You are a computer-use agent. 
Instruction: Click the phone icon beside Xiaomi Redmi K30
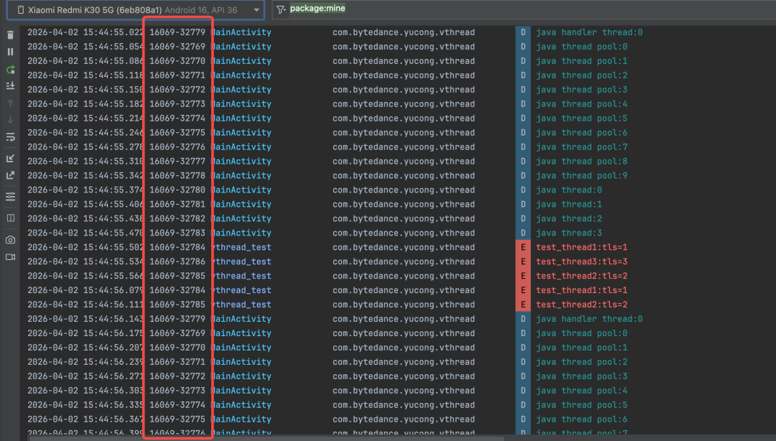(x=20, y=10)
